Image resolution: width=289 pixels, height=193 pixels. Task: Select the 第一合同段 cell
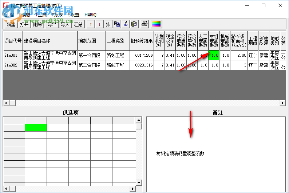91,55
